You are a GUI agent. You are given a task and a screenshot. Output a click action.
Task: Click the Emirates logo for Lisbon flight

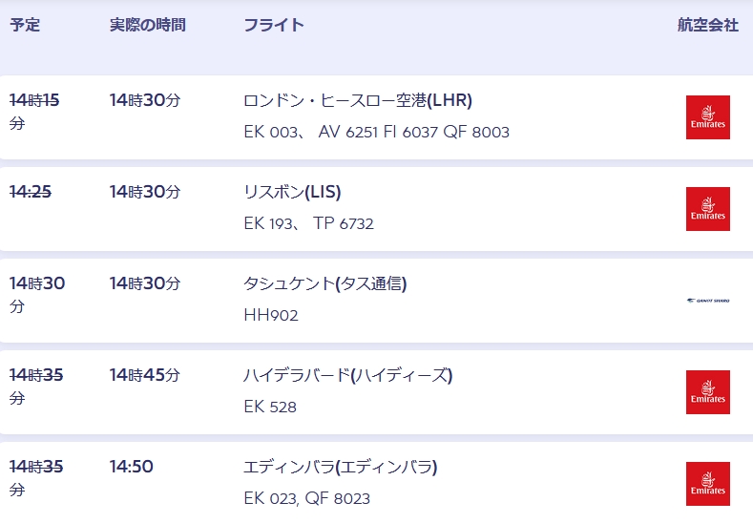[707, 209]
